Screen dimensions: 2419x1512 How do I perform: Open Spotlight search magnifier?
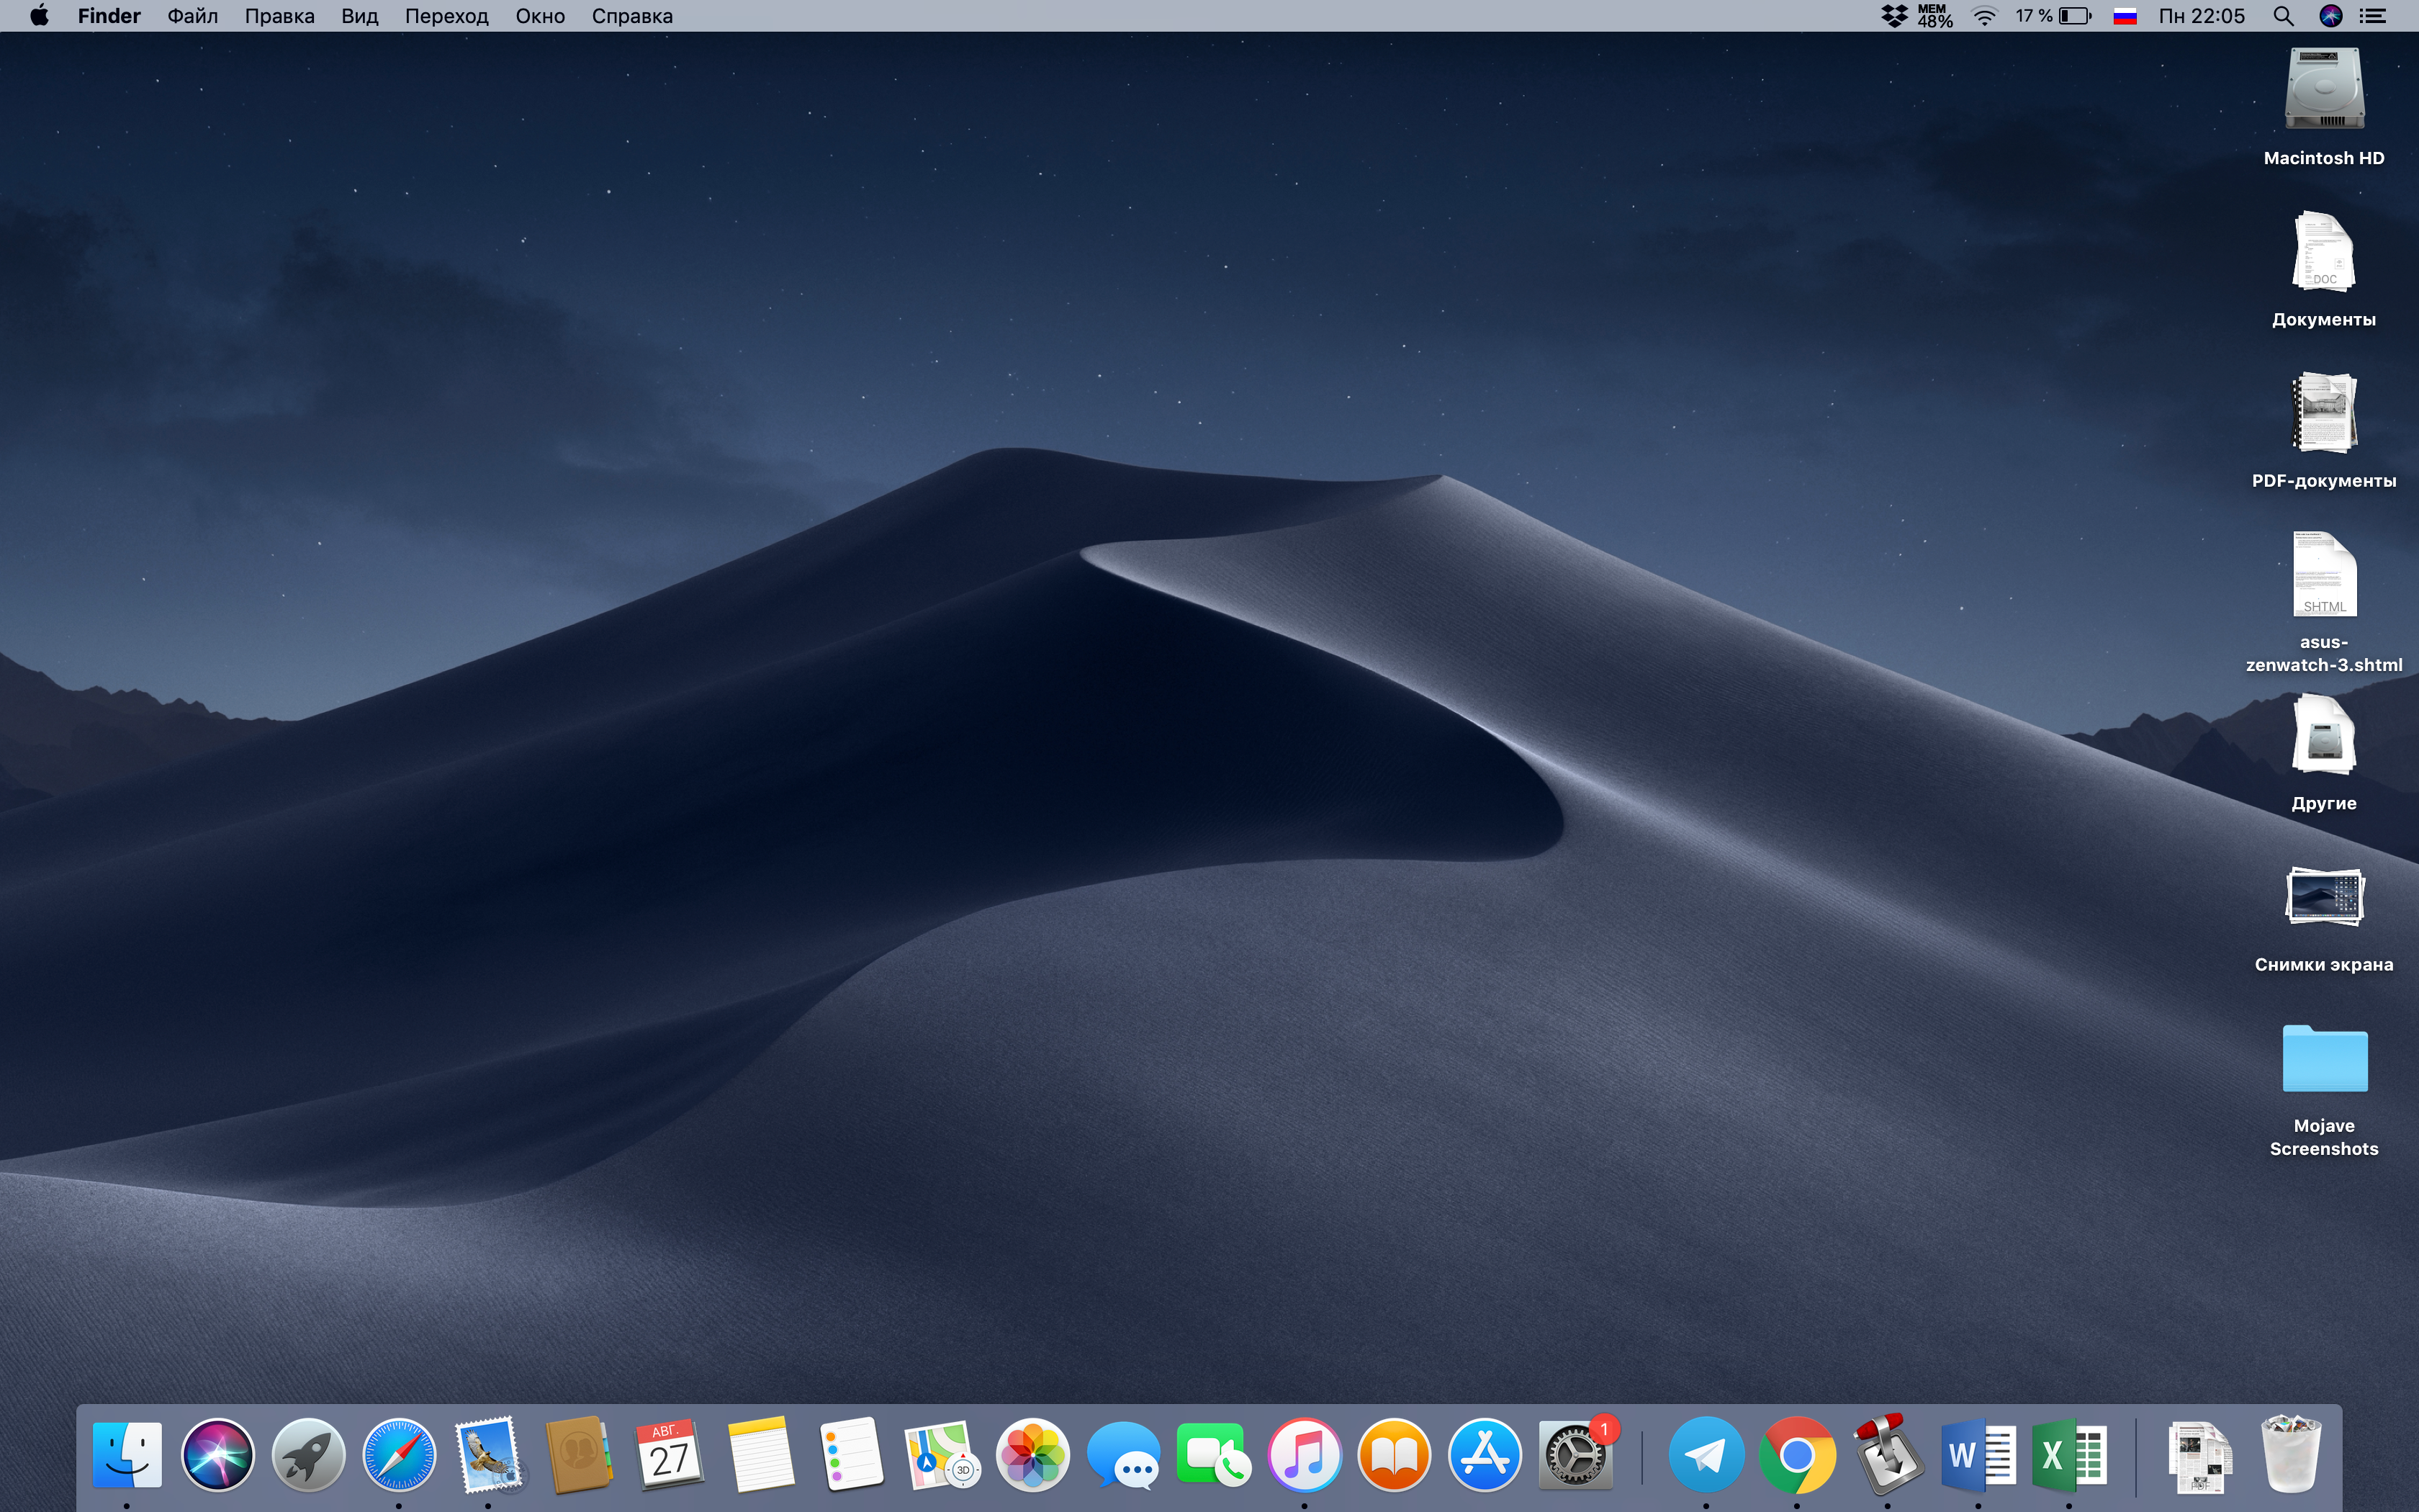(2283, 16)
